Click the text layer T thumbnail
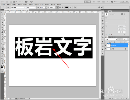The height and width of the screenshot is (100, 130). [109, 45]
